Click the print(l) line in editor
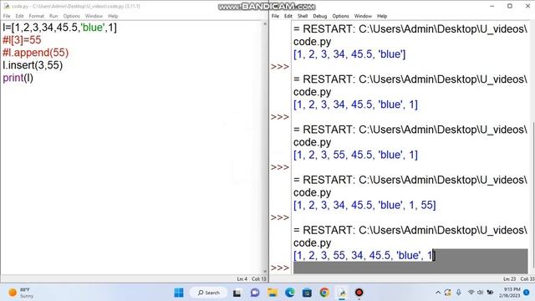 coord(18,78)
